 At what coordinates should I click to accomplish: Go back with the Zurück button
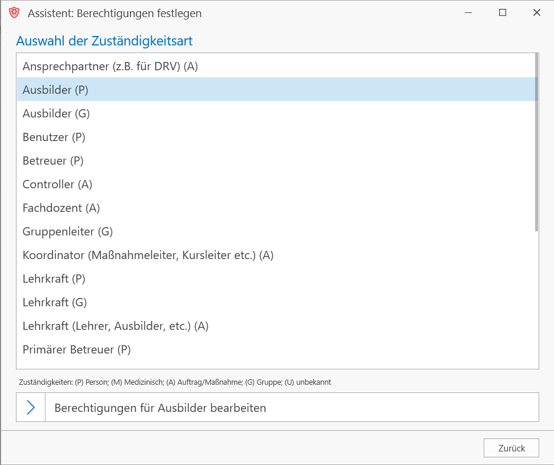pyautogui.click(x=511, y=448)
